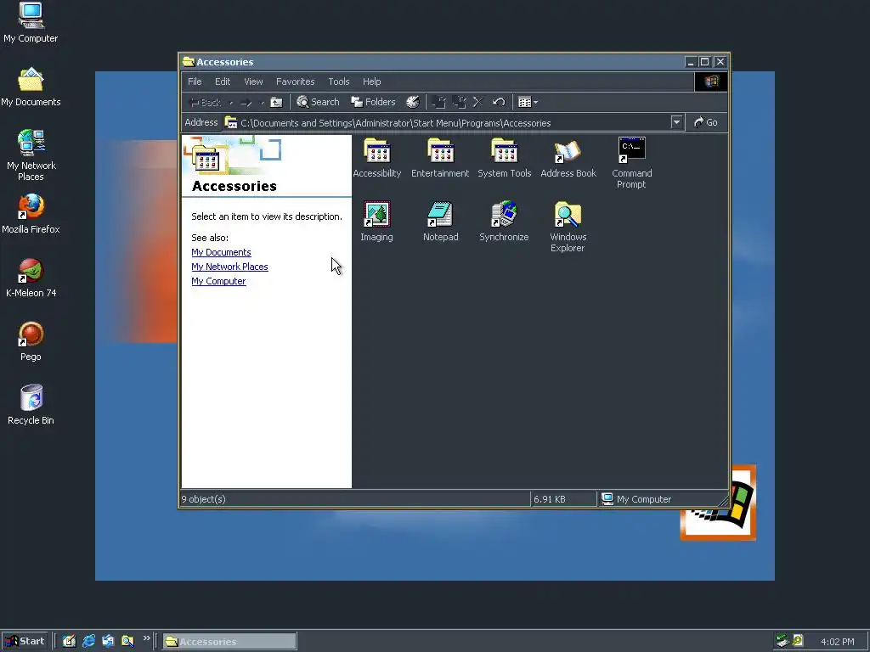Click the magnifier folder quick launch icon
Screen dimensions: 870x652
pyautogui.click(x=127, y=641)
